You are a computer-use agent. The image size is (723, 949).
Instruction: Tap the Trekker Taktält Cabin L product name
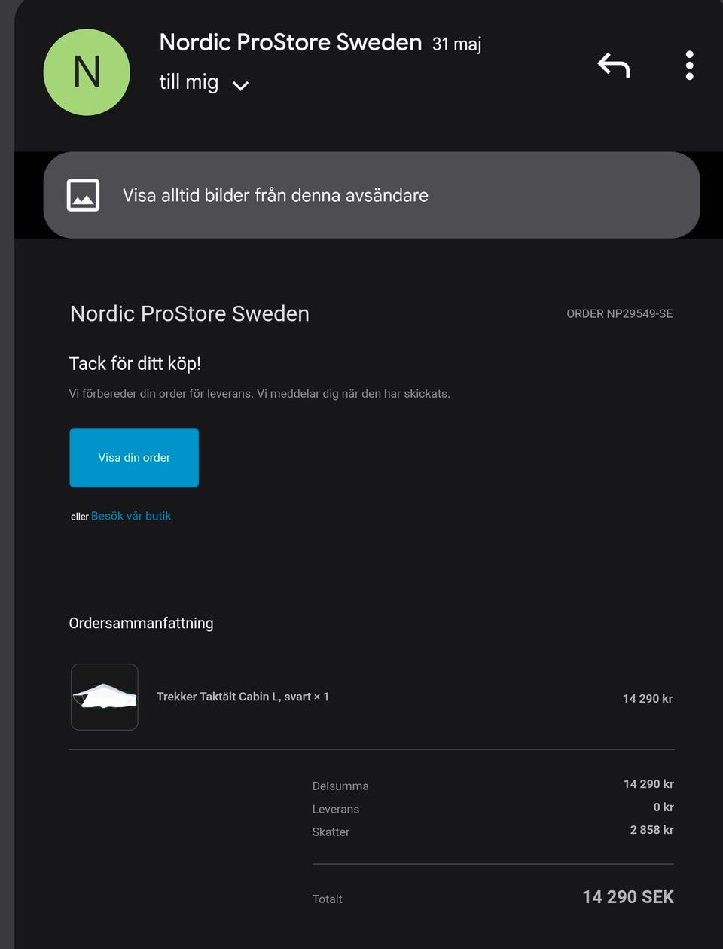243,697
